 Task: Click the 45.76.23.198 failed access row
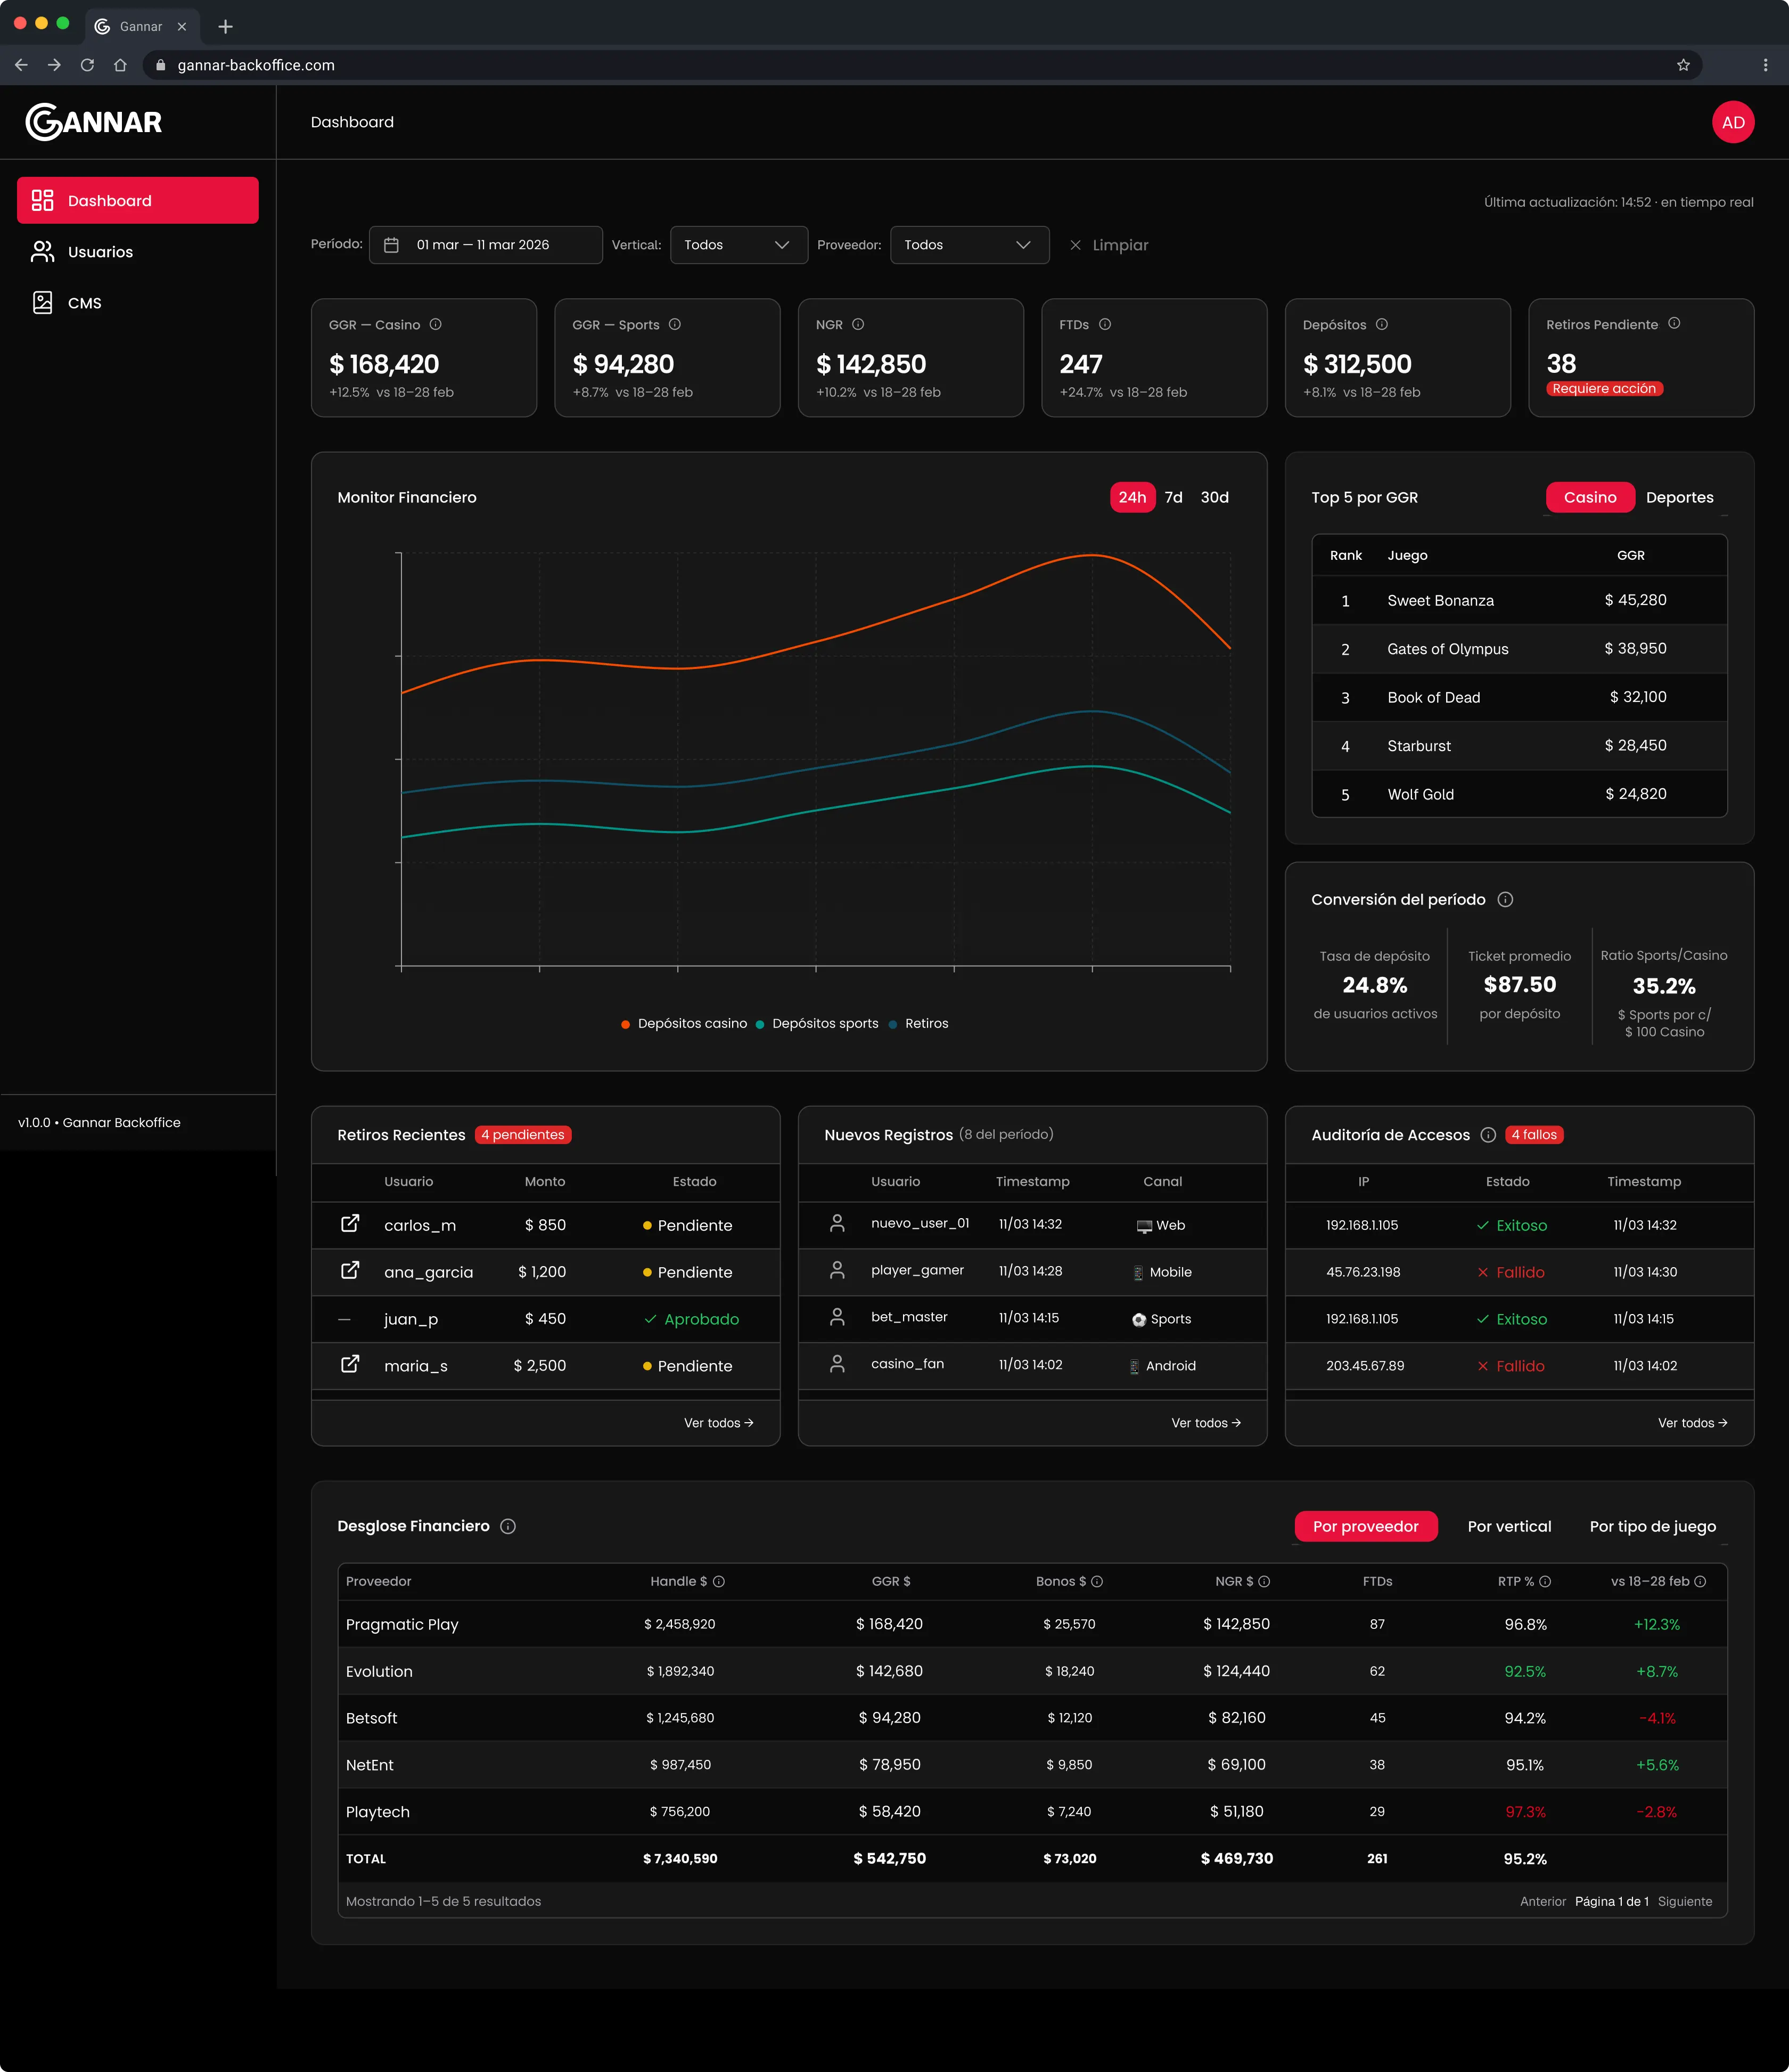click(x=1519, y=1272)
